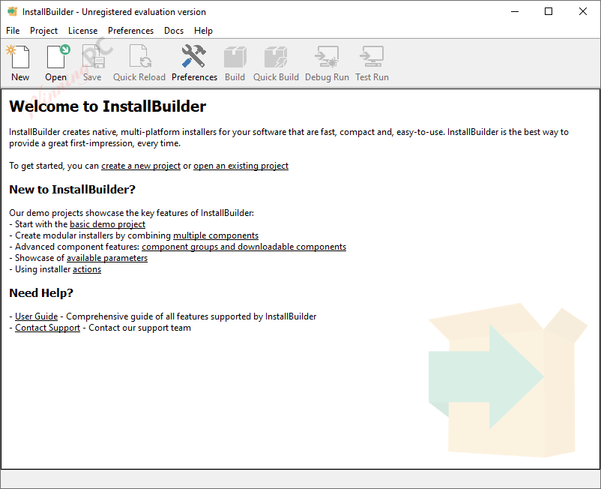This screenshot has width=601, height=489.
Task: Minimize the InstallBuilder window
Action: pyautogui.click(x=515, y=11)
